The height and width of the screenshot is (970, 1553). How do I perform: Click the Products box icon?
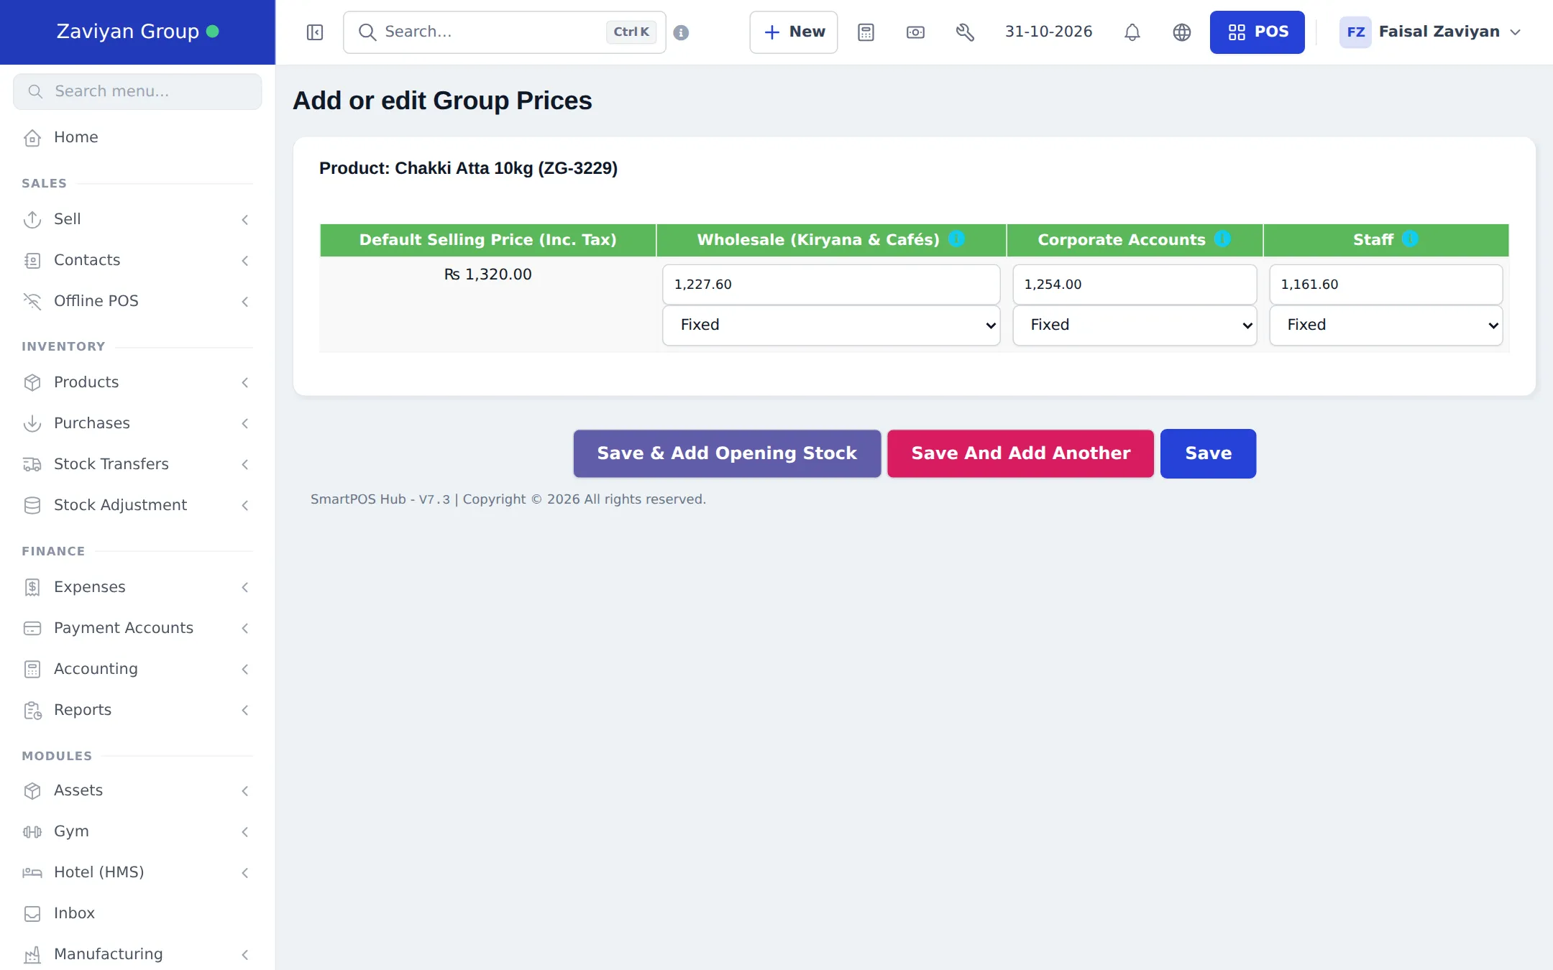(32, 382)
